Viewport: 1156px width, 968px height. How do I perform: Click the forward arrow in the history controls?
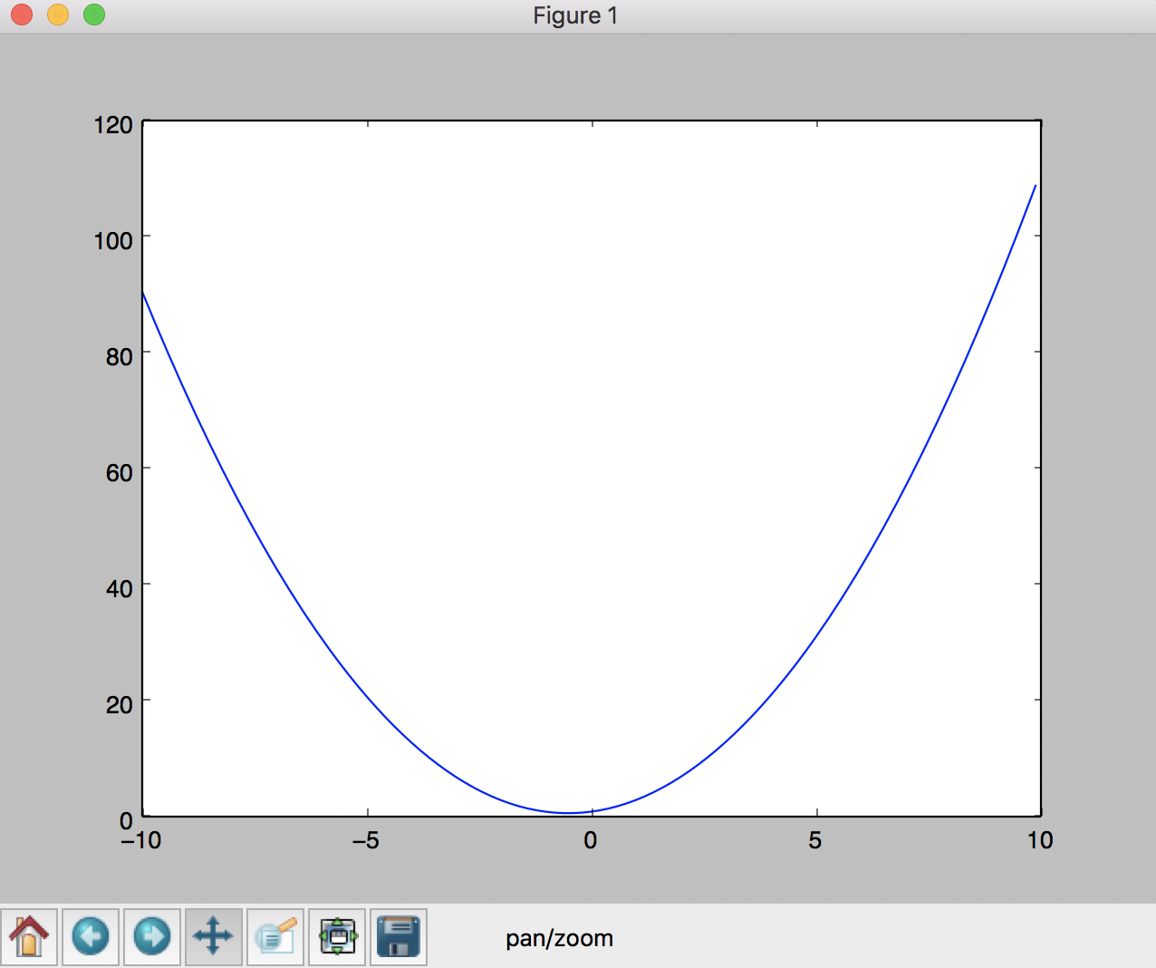pyautogui.click(x=152, y=937)
